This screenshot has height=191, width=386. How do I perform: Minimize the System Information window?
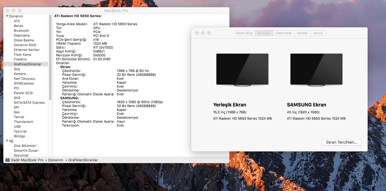click(x=14, y=10)
